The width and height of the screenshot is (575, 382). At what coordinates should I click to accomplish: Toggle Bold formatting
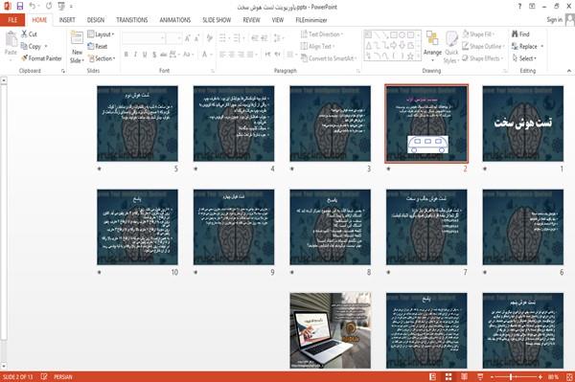pyautogui.click(x=126, y=55)
